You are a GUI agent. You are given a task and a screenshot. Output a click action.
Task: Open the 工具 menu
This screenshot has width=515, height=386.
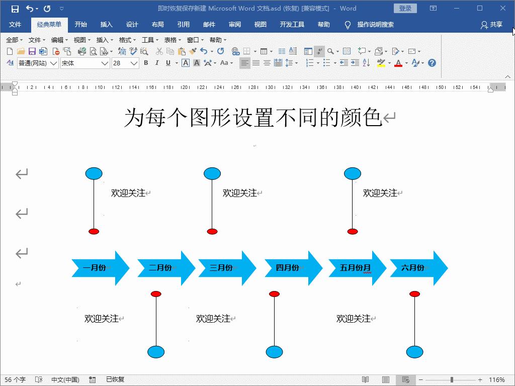point(149,40)
